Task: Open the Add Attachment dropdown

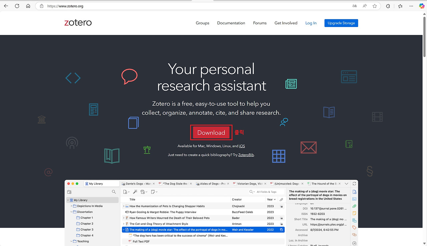Action: click(x=144, y=192)
